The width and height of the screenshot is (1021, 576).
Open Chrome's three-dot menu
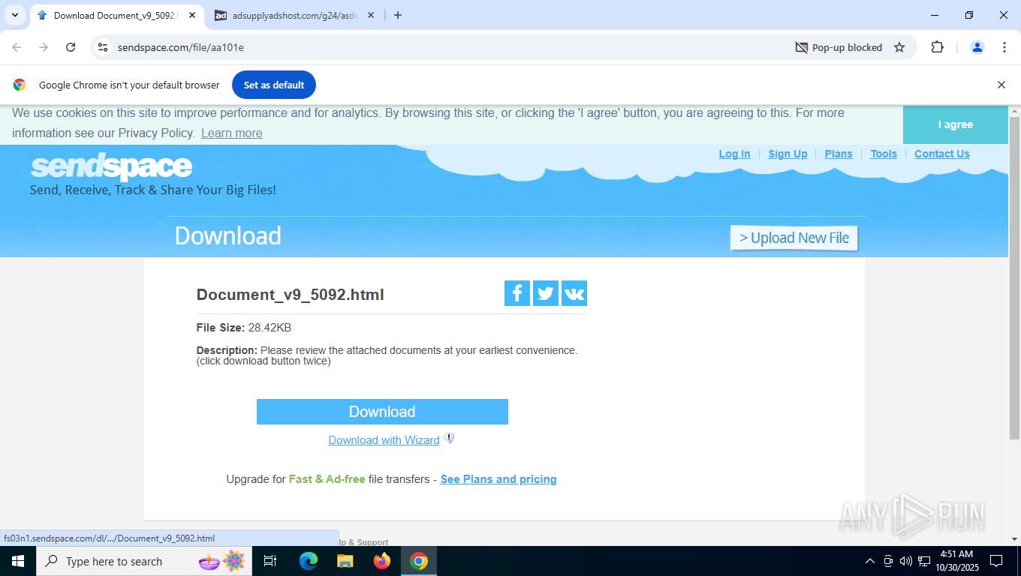1004,47
